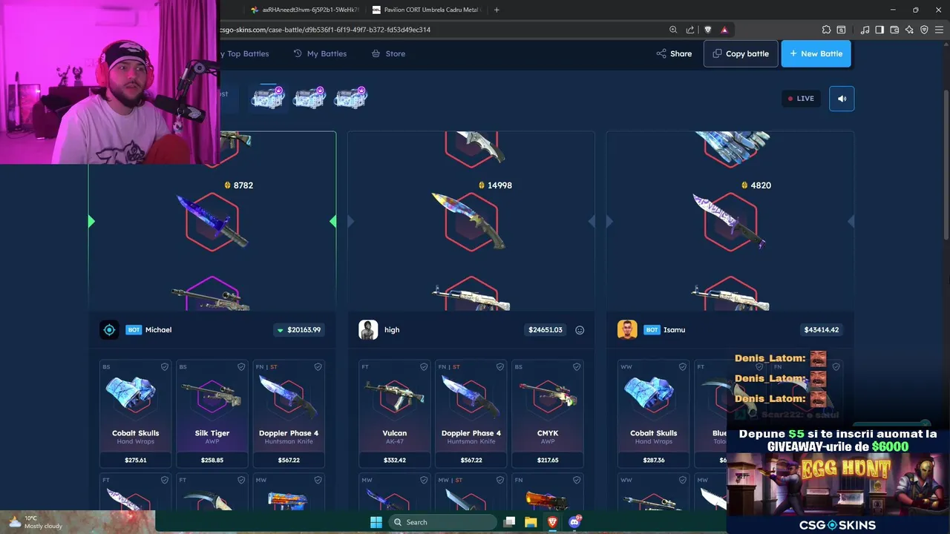Click Isamu's avatar icon

coord(627,329)
